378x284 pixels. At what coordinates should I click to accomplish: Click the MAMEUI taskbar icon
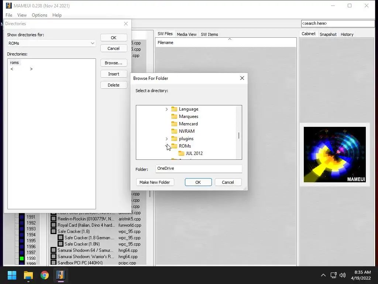click(x=61, y=275)
